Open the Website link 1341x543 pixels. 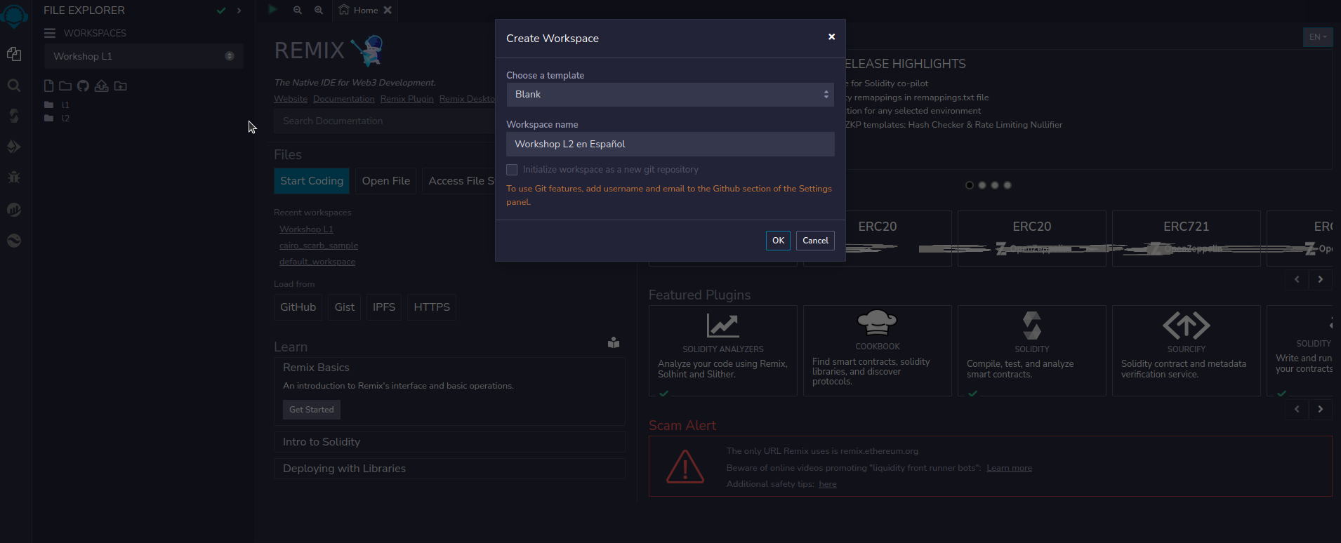coord(291,99)
